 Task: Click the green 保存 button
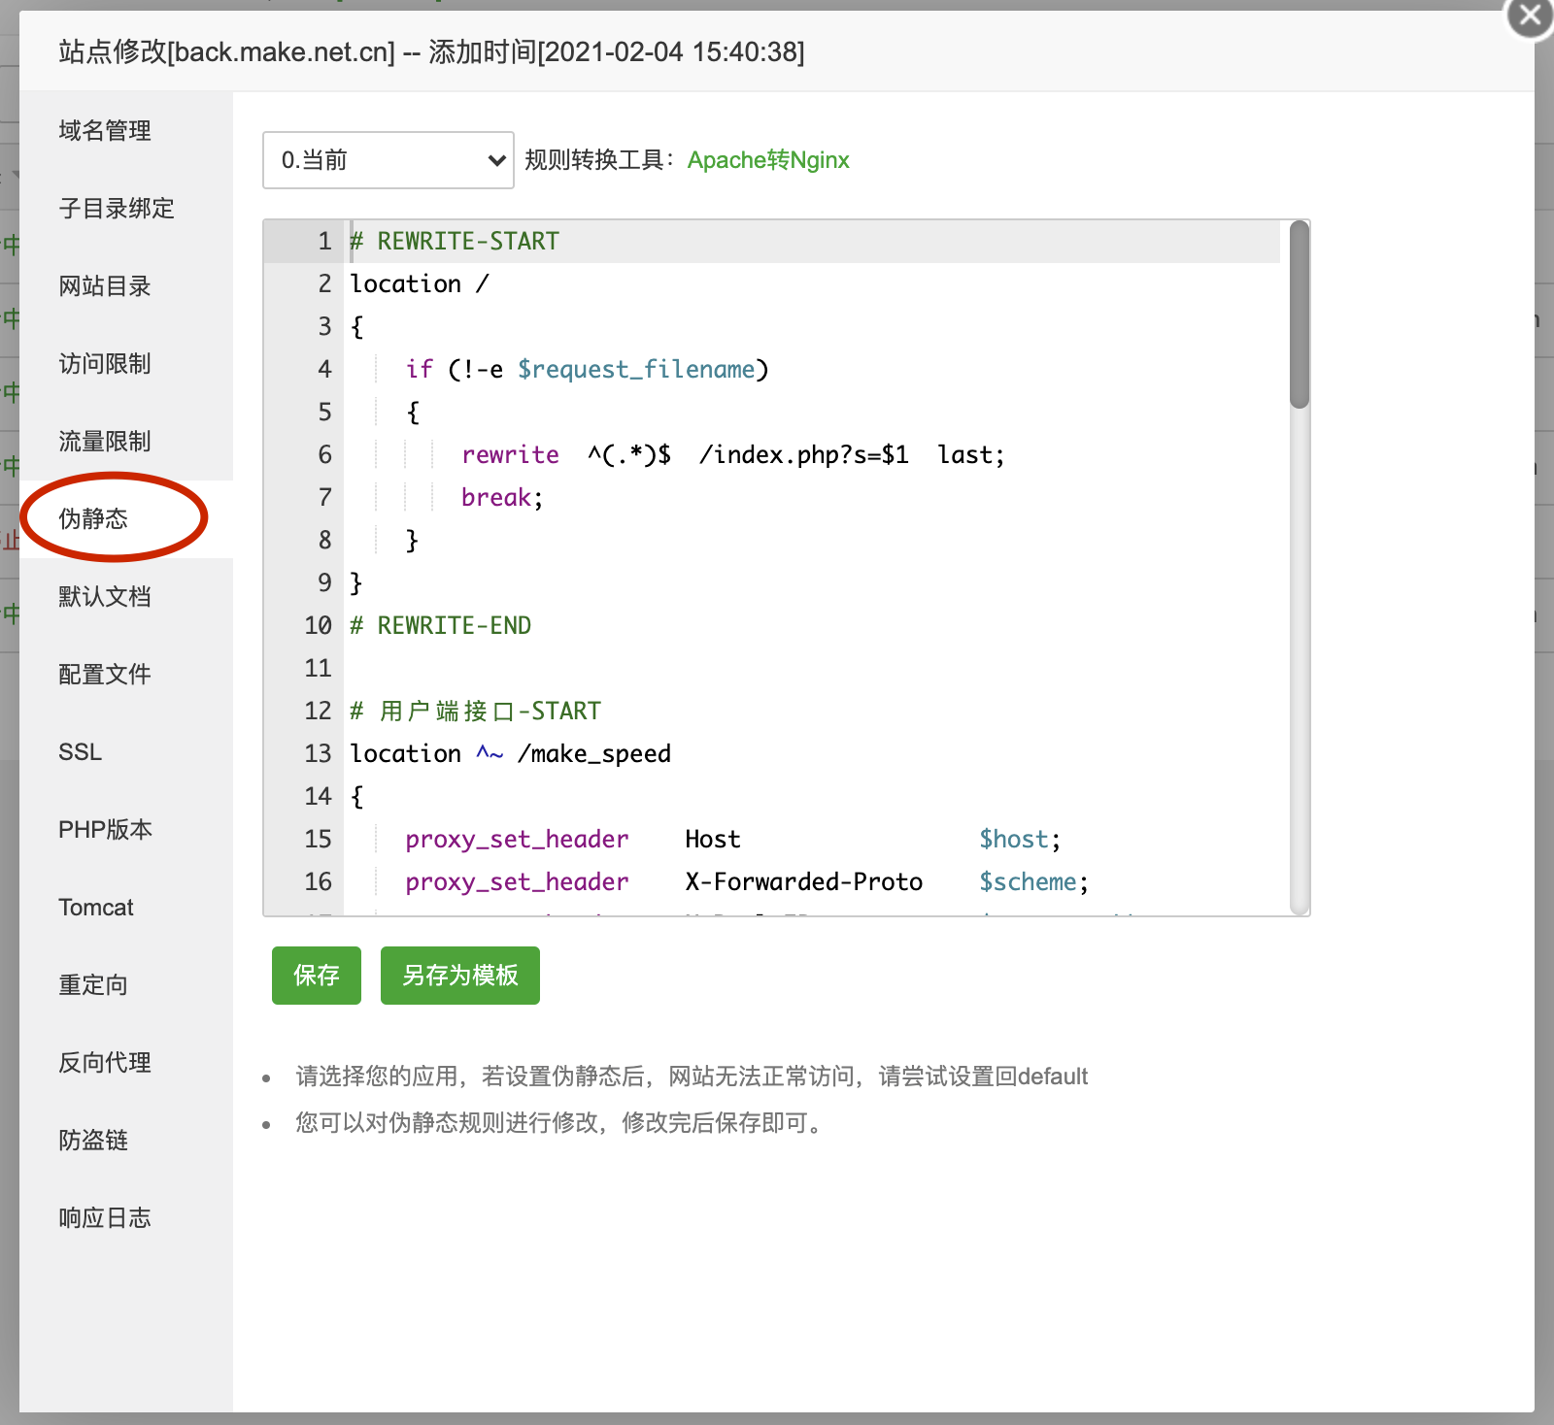pyautogui.click(x=317, y=976)
